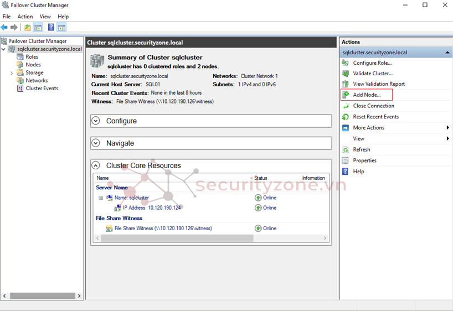Click the toolbar back arrow
The image size is (453, 311).
click(x=4, y=27)
